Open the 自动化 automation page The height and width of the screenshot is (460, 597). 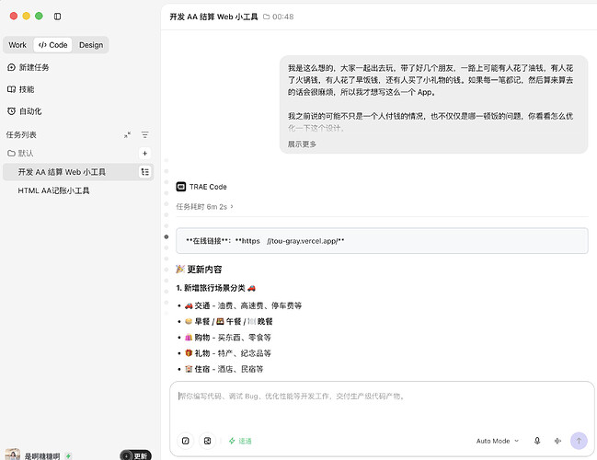point(24,111)
